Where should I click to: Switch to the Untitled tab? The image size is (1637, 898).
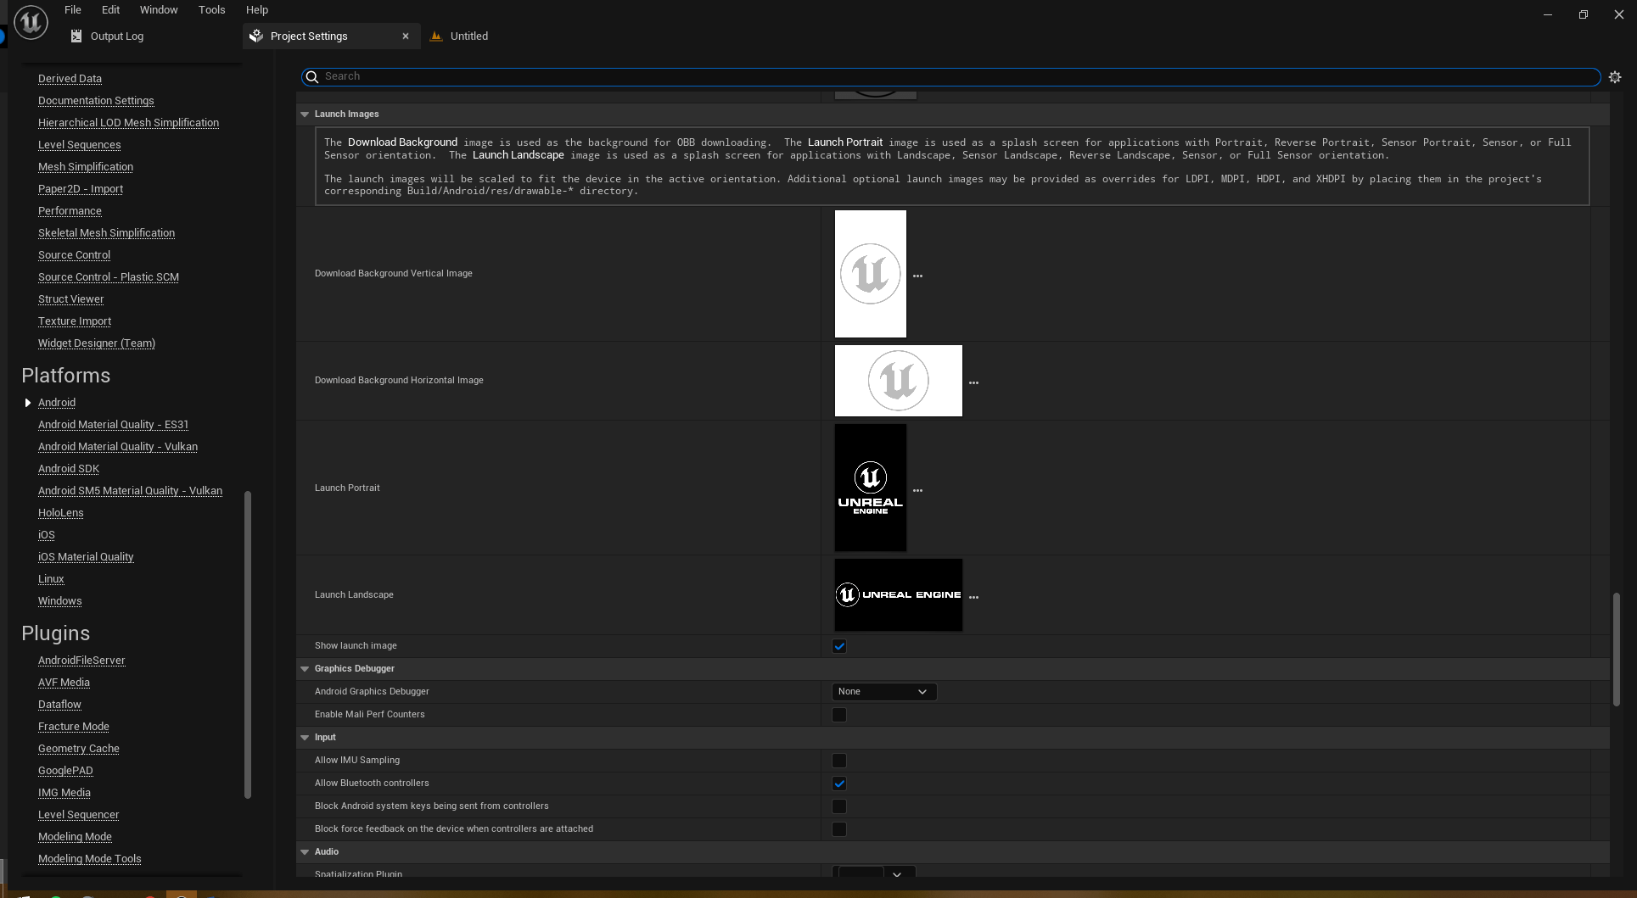468,36
